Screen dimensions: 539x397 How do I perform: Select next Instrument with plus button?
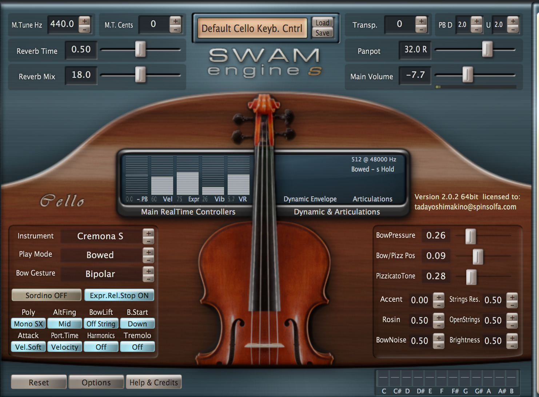(148, 233)
